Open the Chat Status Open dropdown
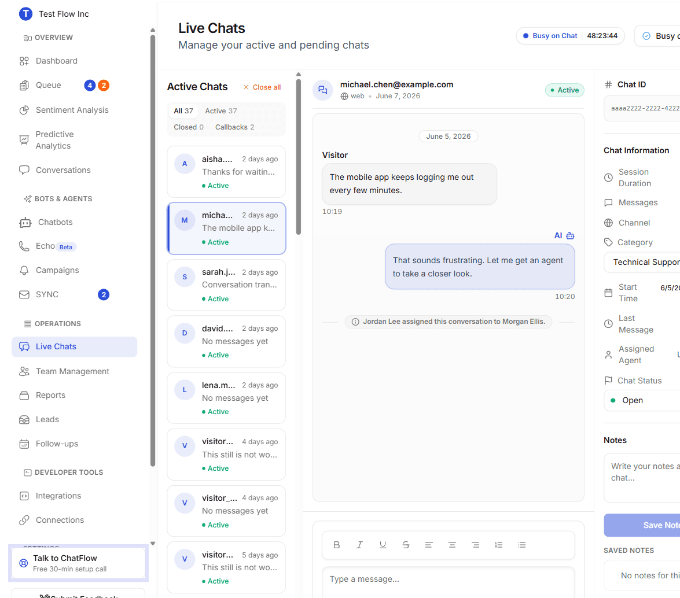The image size is (680, 598). tap(642, 400)
